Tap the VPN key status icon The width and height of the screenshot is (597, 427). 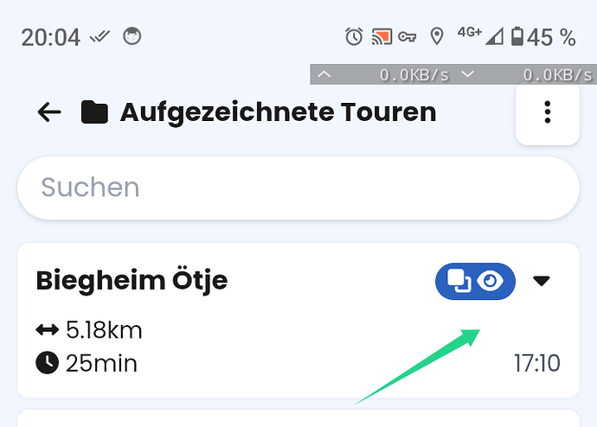coord(407,37)
